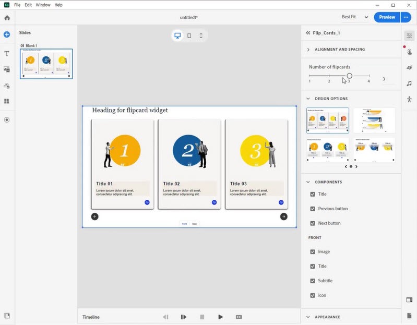The width and height of the screenshot is (417, 325).
Task: Select the Text tool icon
Action: [x=7, y=53]
